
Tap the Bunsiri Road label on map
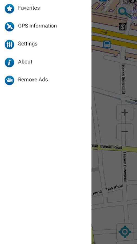pyautogui.click(x=111, y=147)
